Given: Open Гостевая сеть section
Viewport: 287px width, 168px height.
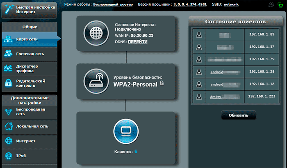Looking at the screenshot, I should pos(30,54).
